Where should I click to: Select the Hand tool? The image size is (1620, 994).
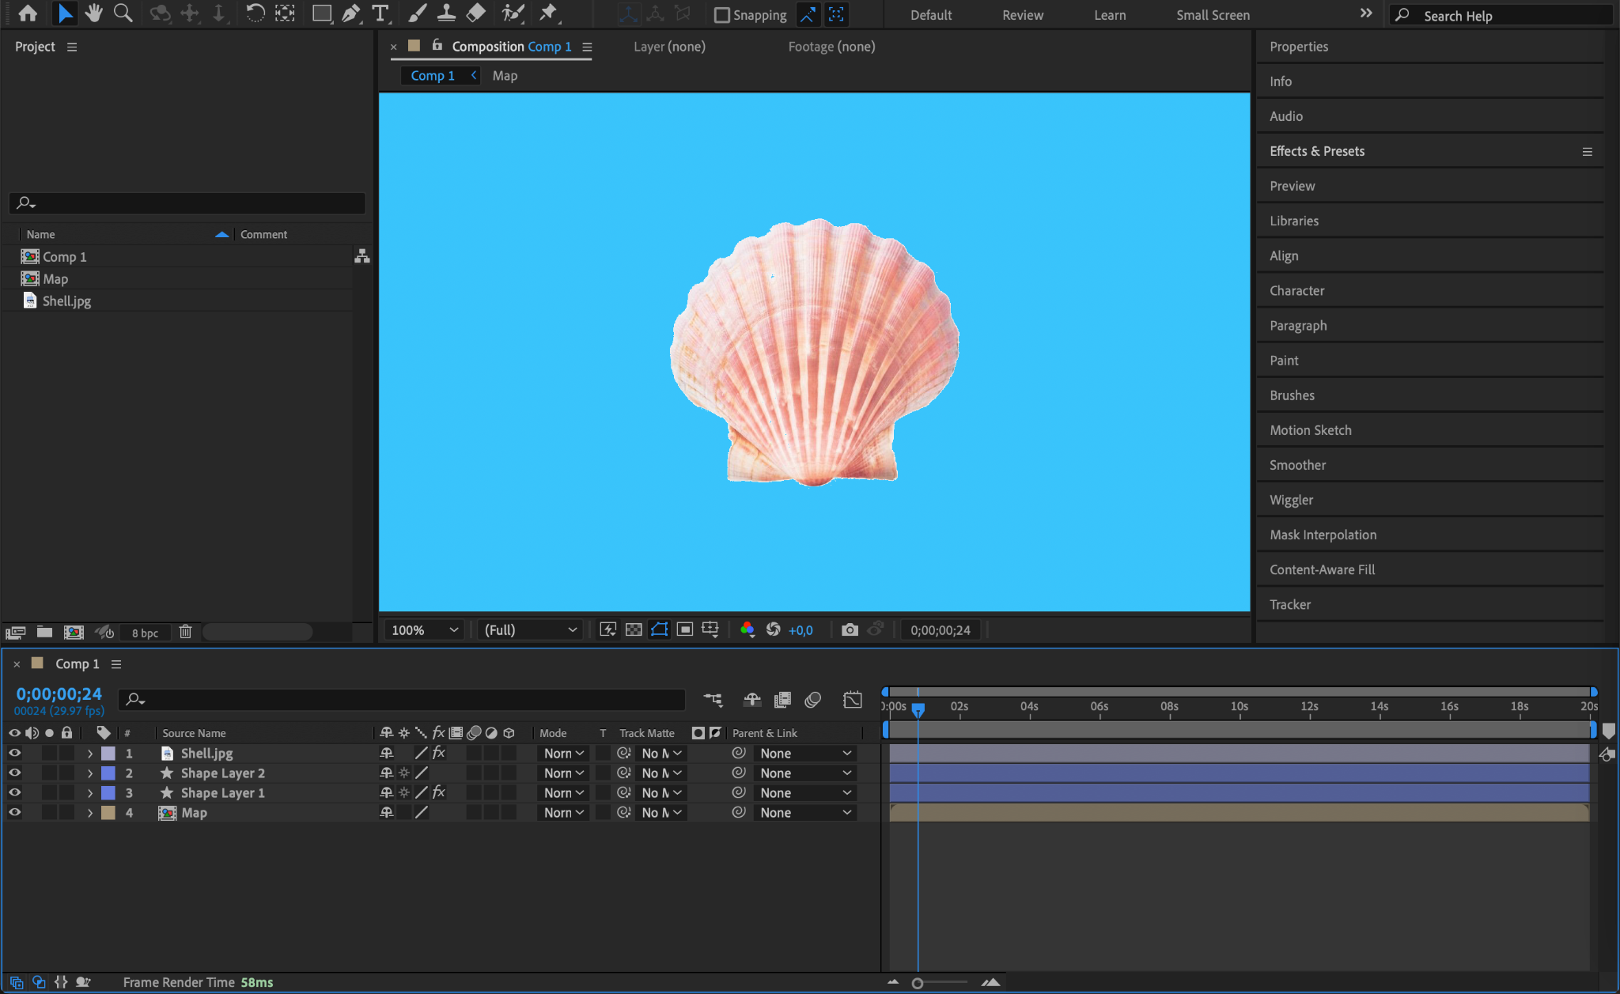(93, 13)
